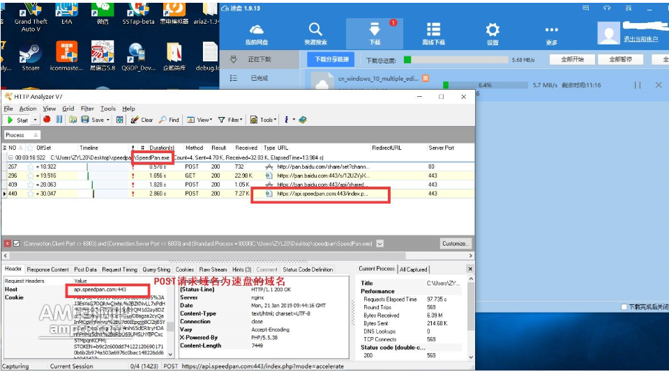Click the SpeedPan menu list icon in title bar

tap(629, 8)
